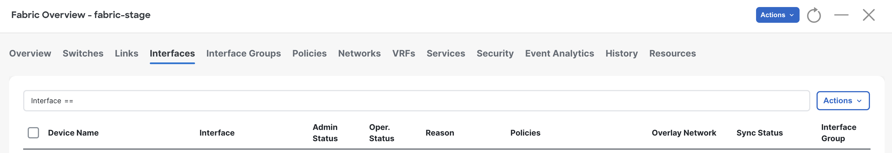Go to the Services tab

pos(446,53)
